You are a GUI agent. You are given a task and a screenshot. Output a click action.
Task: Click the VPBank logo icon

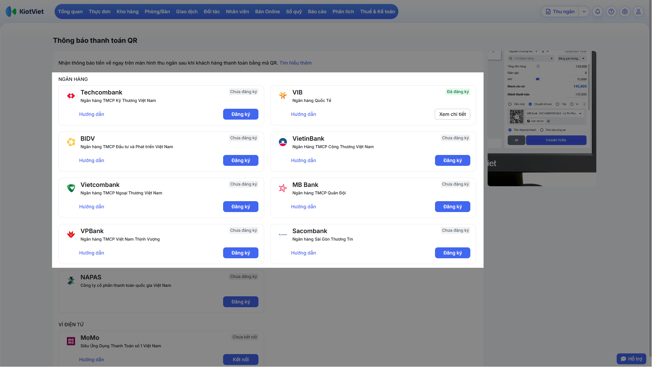[71, 234]
